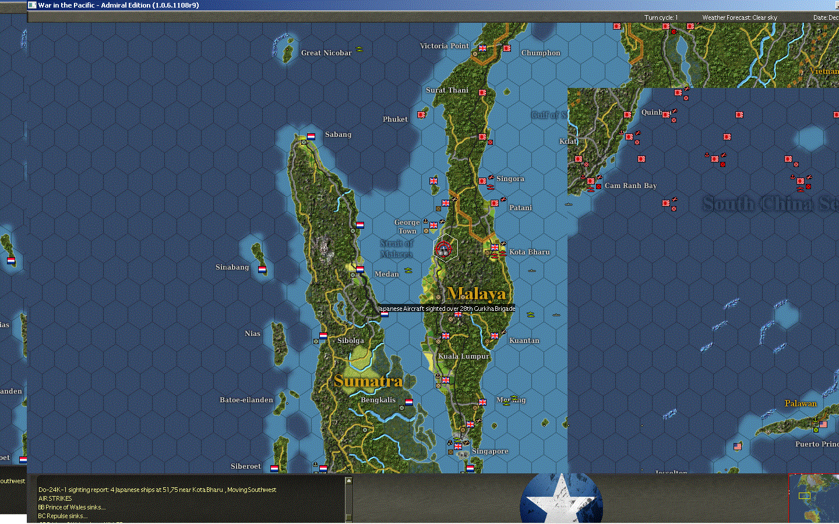This screenshot has height=524, width=839.
Task: Click the British flag at Kuantan
Action: [x=495, y=336]
